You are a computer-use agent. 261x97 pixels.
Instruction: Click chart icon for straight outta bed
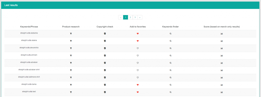pyautogui.click(x=221, y=92)
